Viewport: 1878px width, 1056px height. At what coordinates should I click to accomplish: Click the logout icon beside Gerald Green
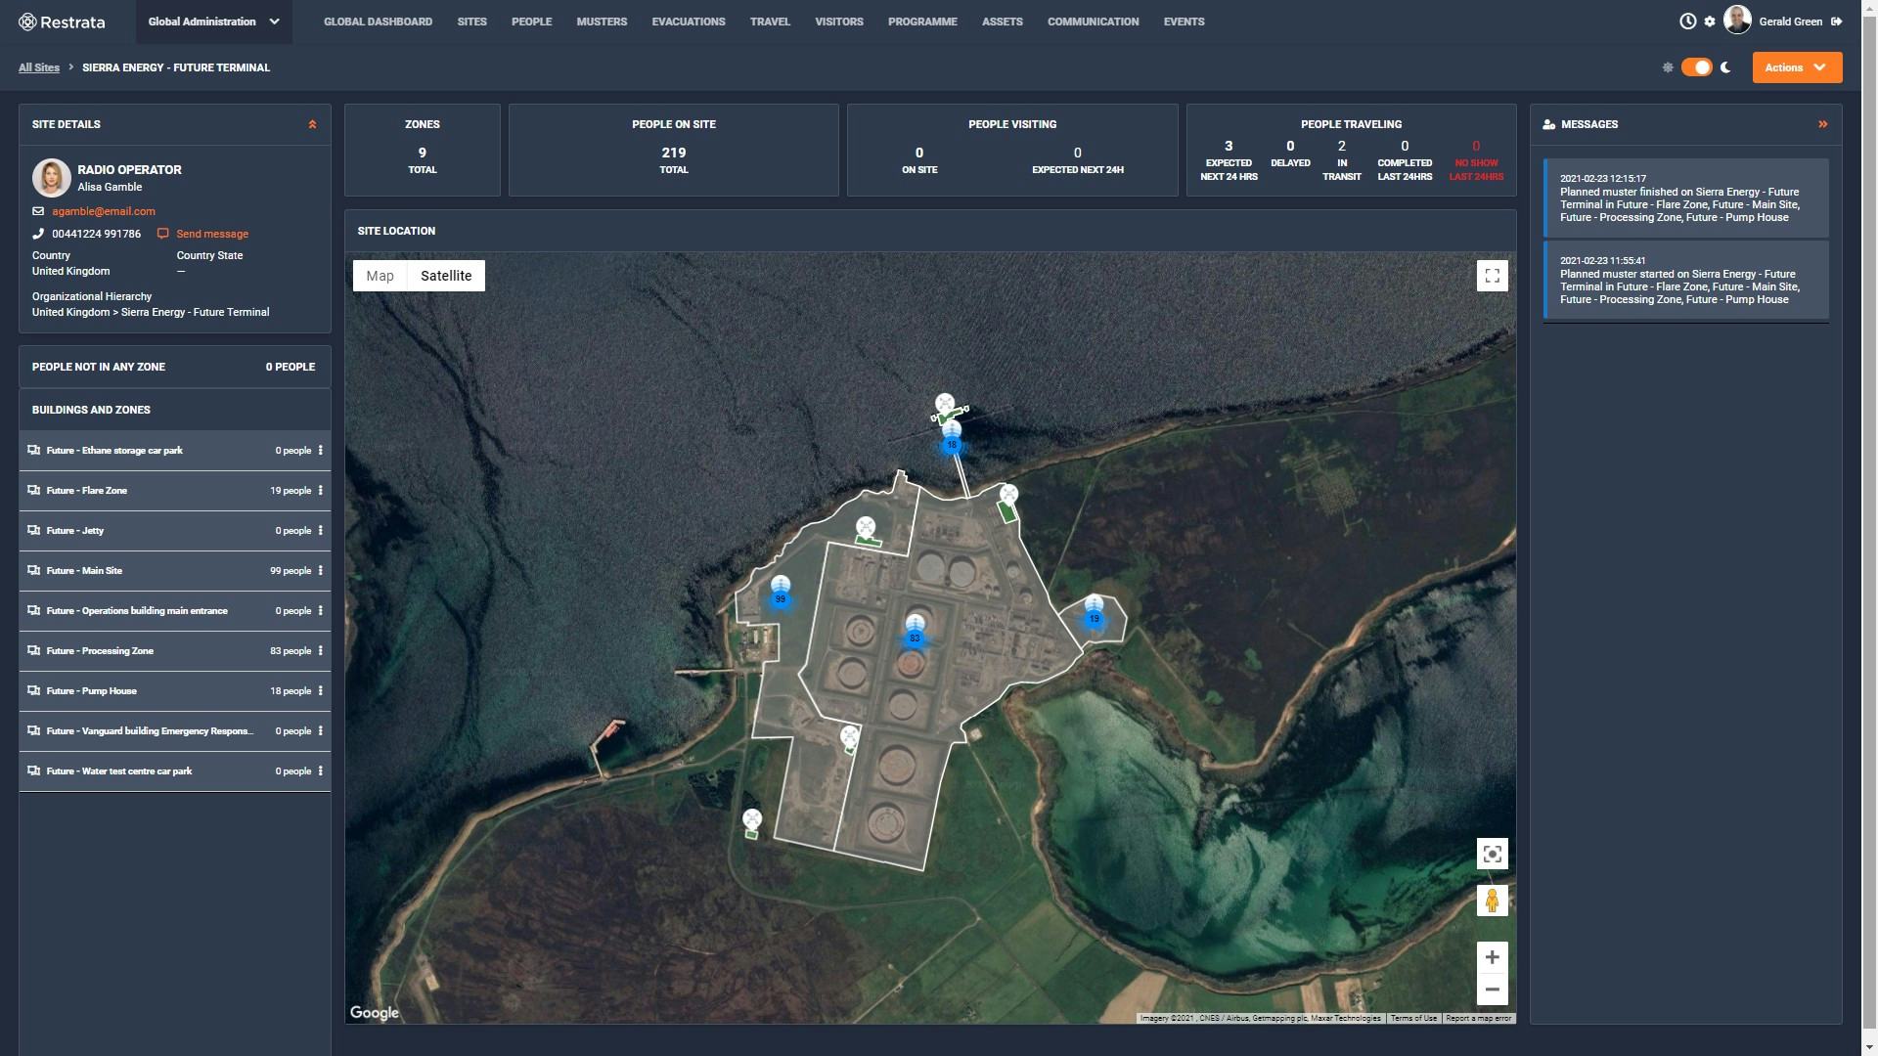1836,22
